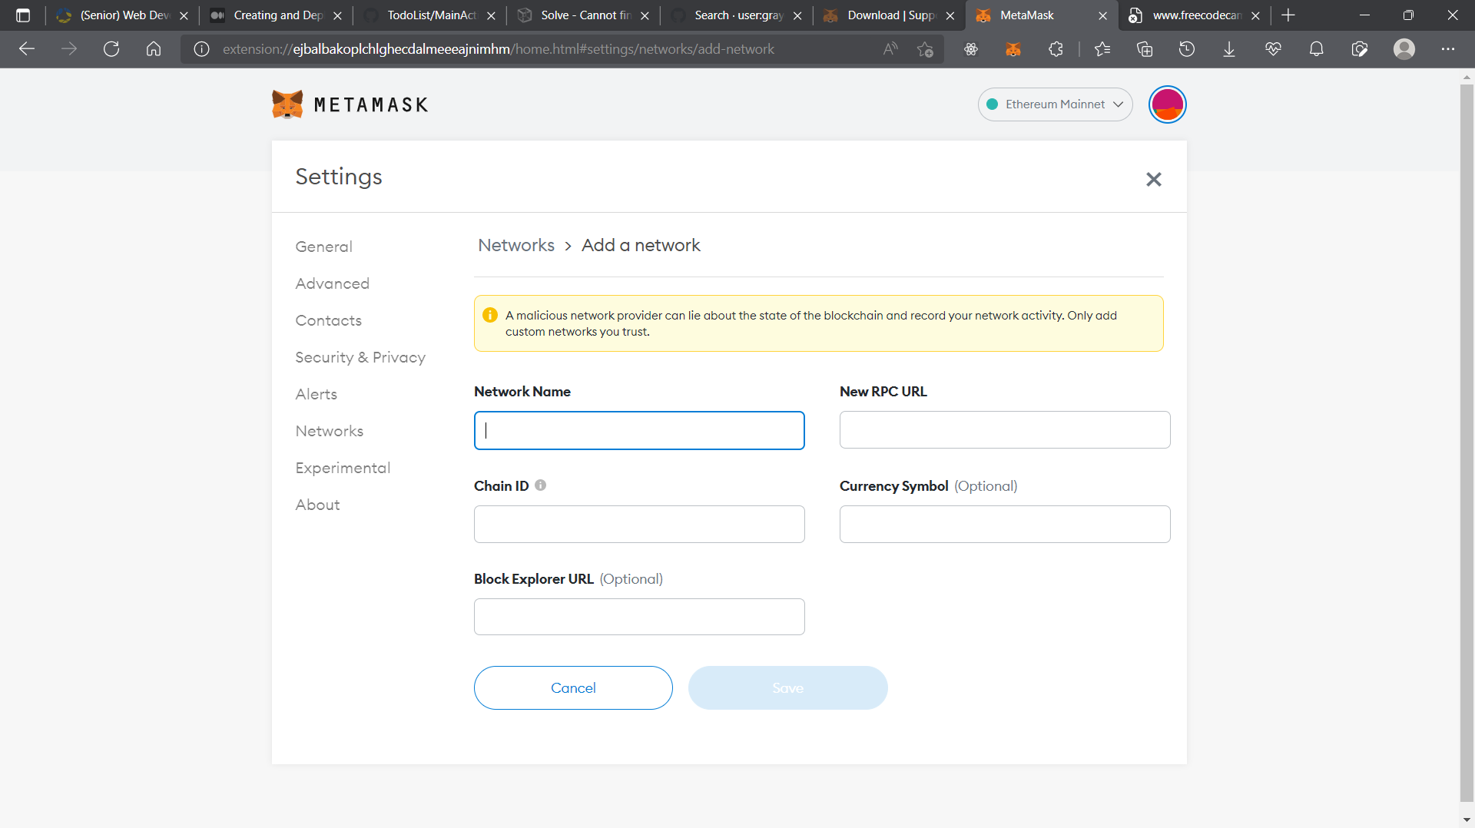1475x828 pixels.
Task: Focus the Network Name input field
Action: pos(639,430)
